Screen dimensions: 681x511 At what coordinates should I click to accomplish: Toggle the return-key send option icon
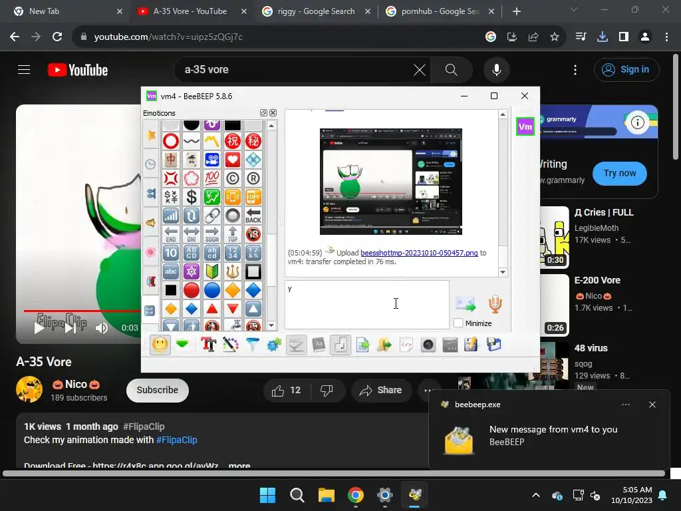coord(340,345)
